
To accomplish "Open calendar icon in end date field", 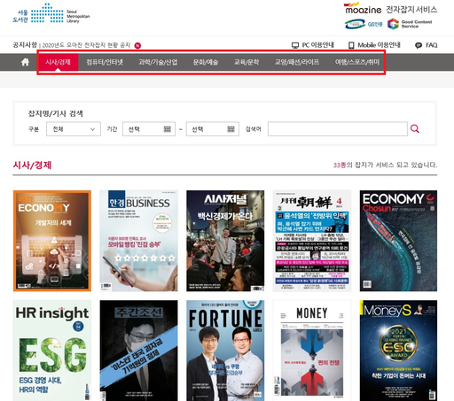I will click(231, 129).
